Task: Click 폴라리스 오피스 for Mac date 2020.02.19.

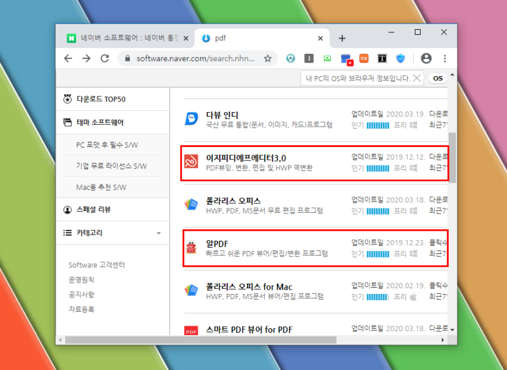Action: pos(406,286)
